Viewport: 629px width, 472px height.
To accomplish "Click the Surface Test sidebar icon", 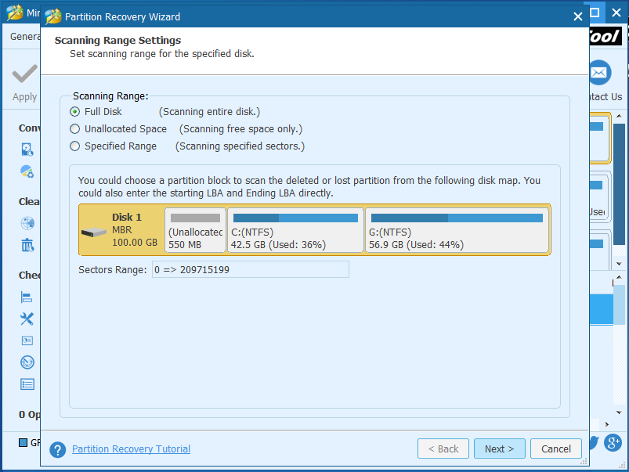I will pos(27,340).
